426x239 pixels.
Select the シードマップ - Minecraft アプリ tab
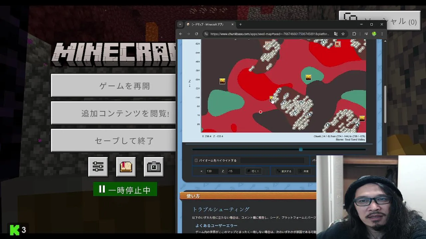pos(207,24)
